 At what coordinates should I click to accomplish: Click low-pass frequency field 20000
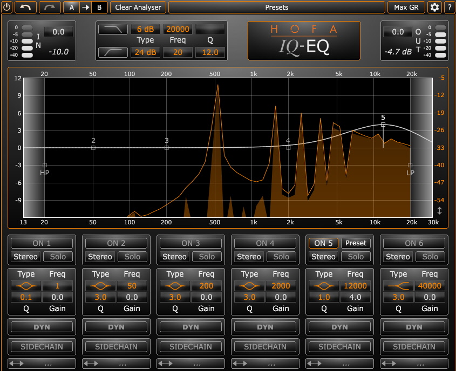point(178,29)
